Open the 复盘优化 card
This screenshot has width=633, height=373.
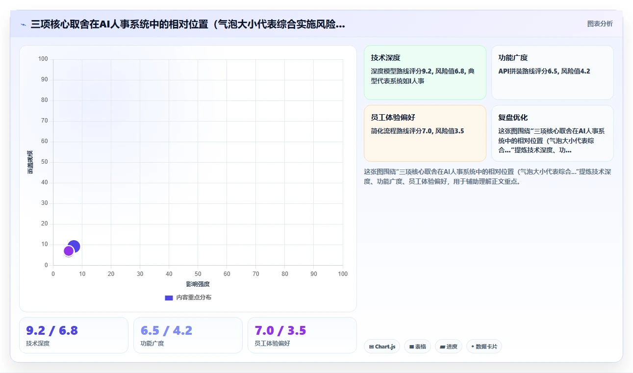click(x=552, y=133)
